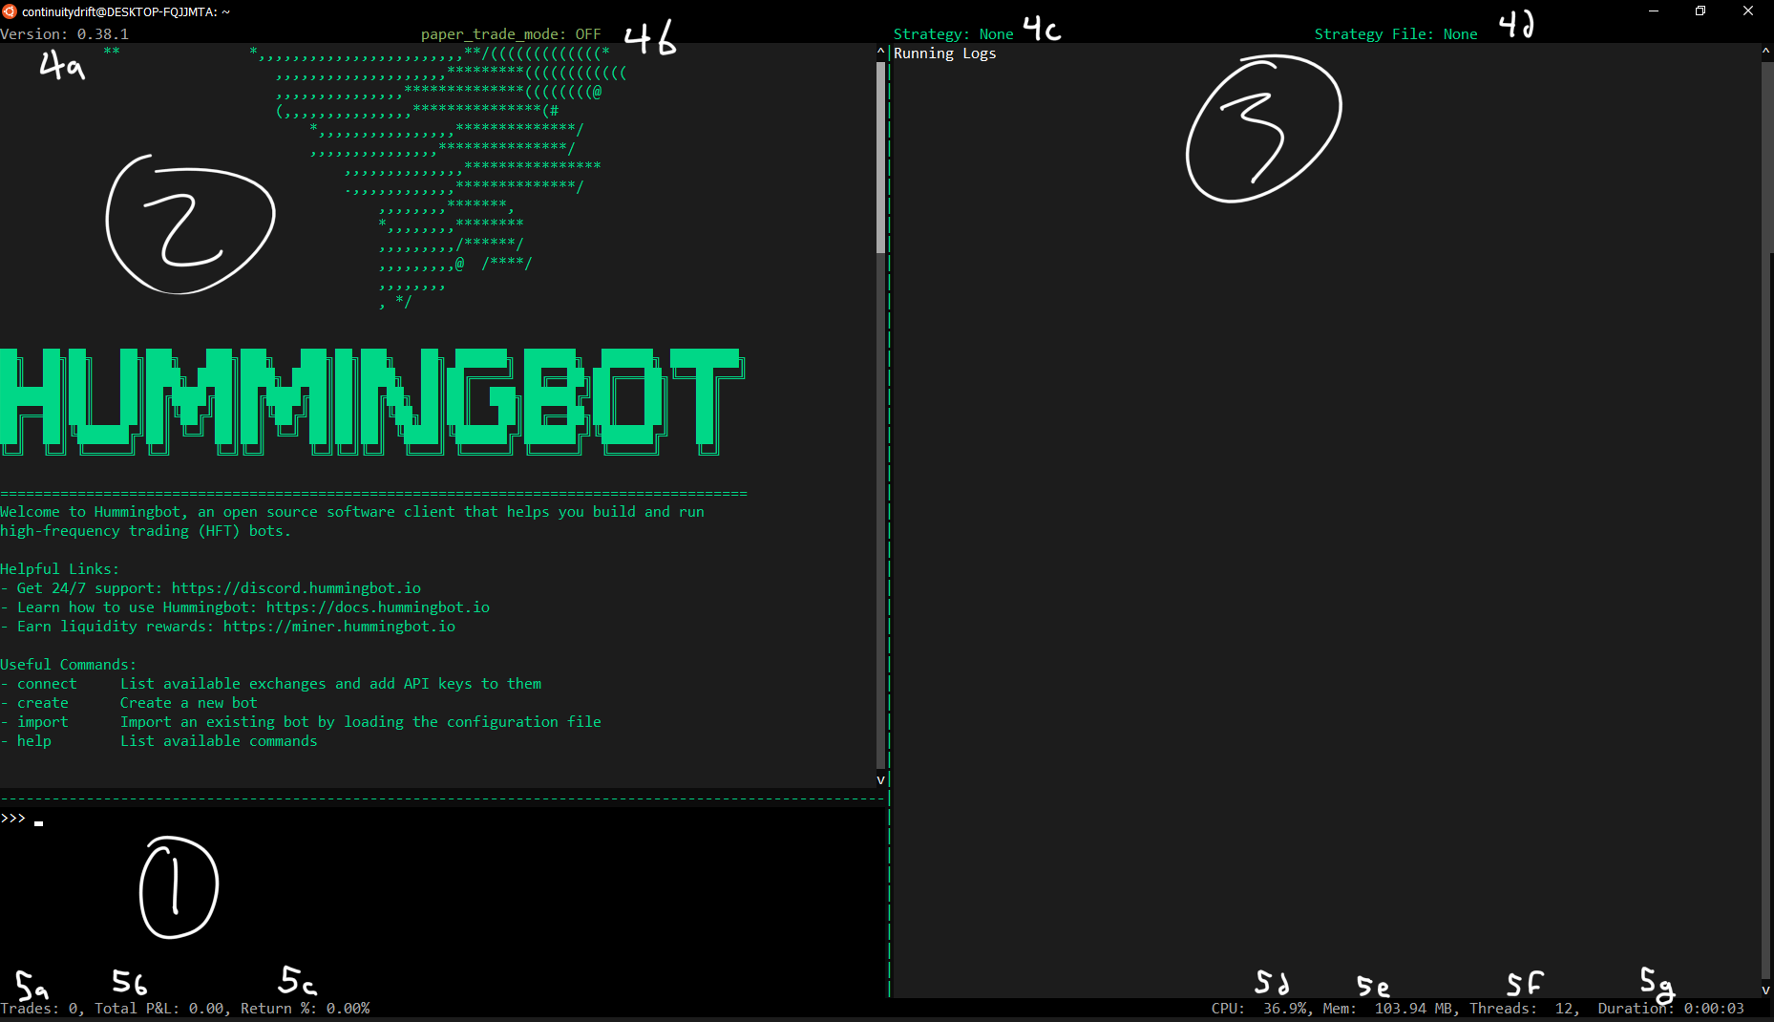Click the left pane scrollbar thumb
Screen dimensions: 1774x1022
880,158
